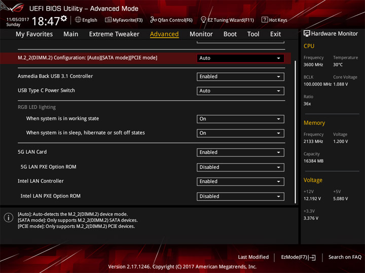Click the English language button
Viewport: 365px width, 273px height.
tap(86, 20)
